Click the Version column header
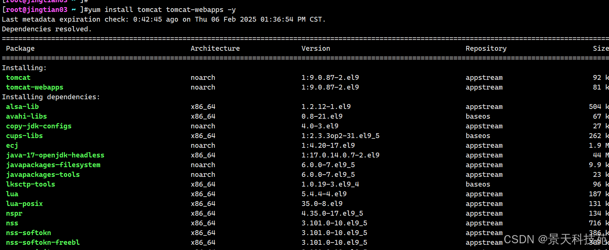This screenshot has height=250, width=609. [316, 49]
